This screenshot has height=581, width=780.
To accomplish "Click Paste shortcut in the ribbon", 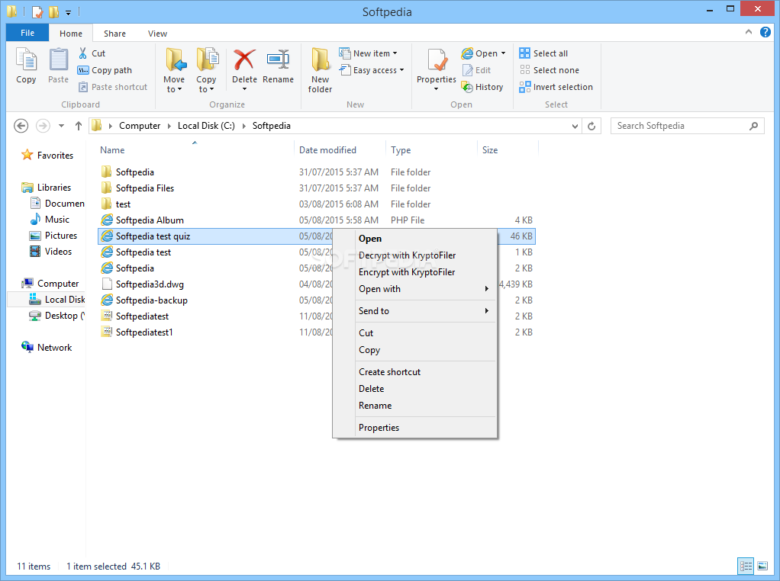I will tap(113, 87).
